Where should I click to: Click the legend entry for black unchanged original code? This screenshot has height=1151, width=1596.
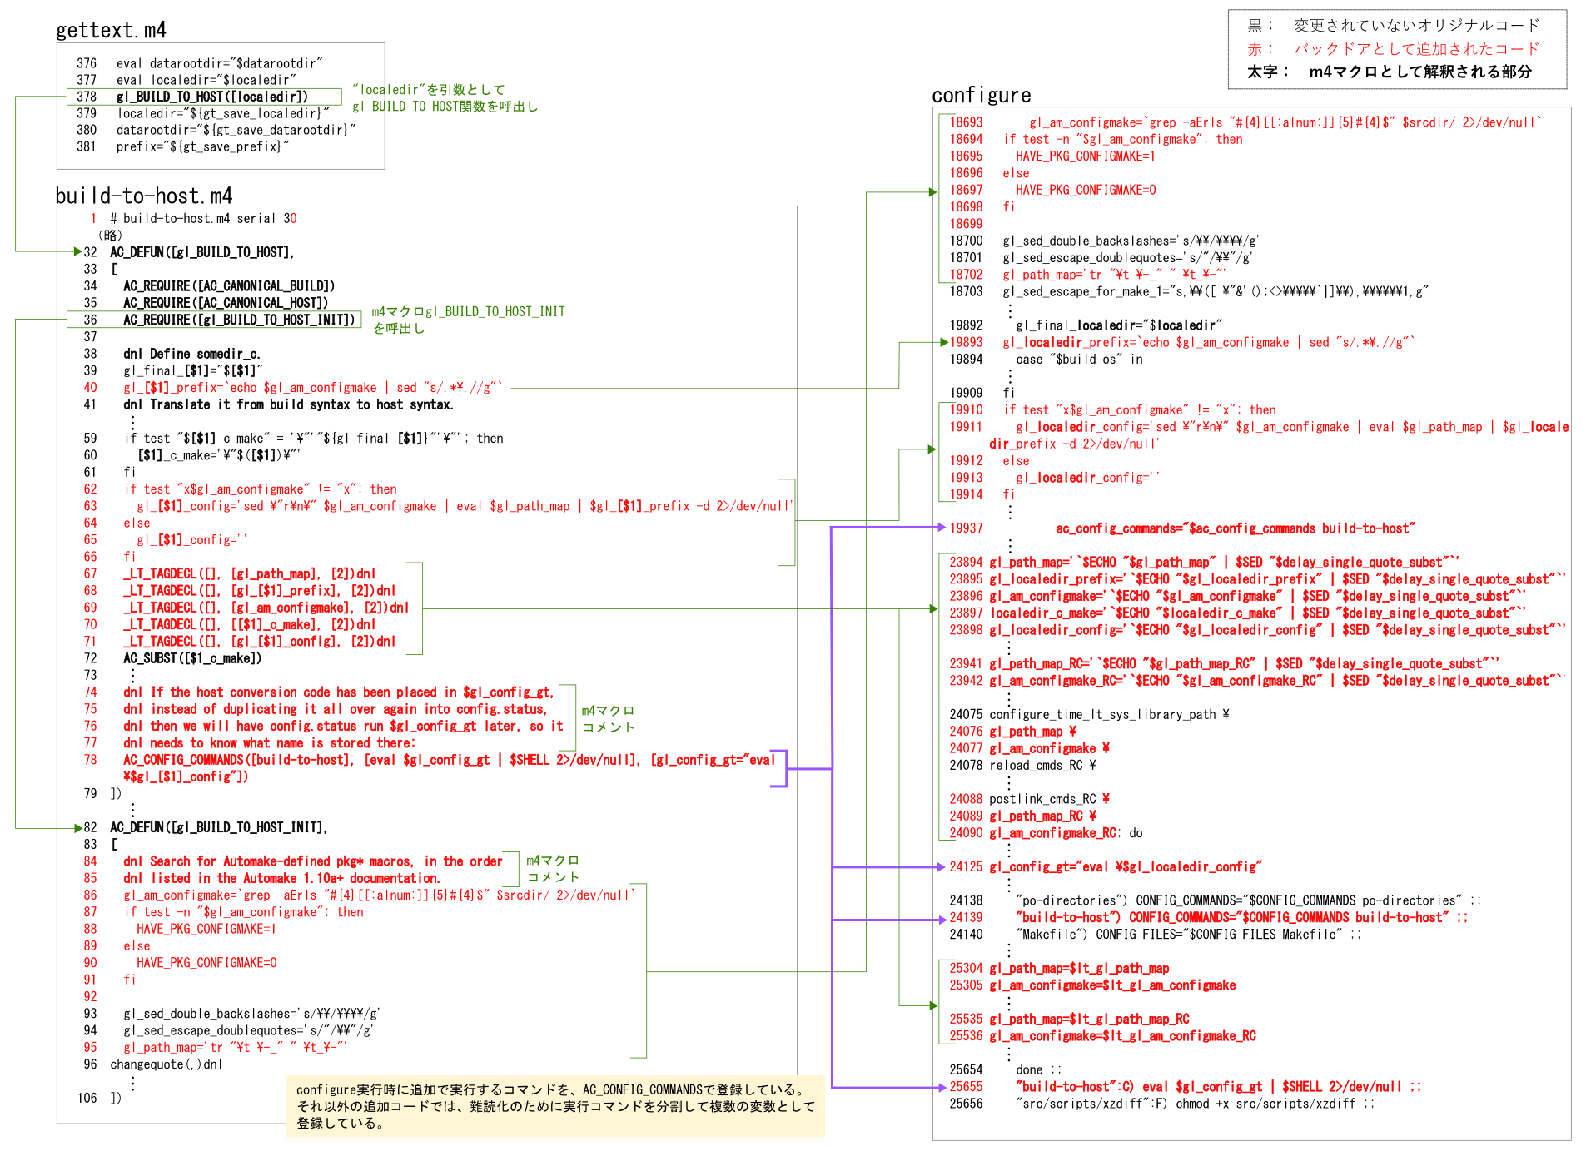click(x=1394, y=25)
